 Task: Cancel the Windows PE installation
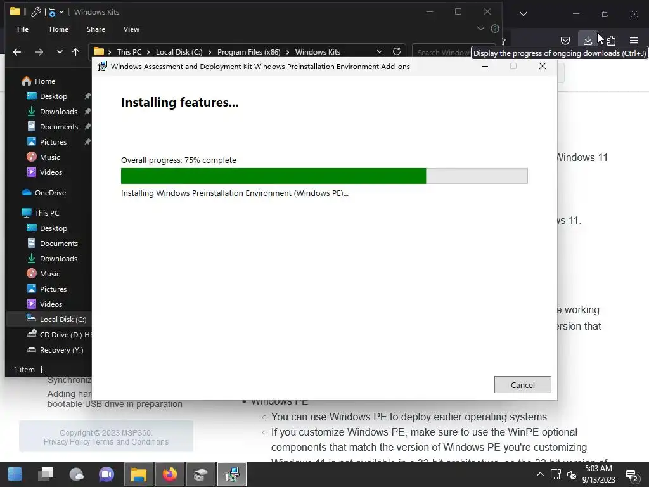coord(522,385)
